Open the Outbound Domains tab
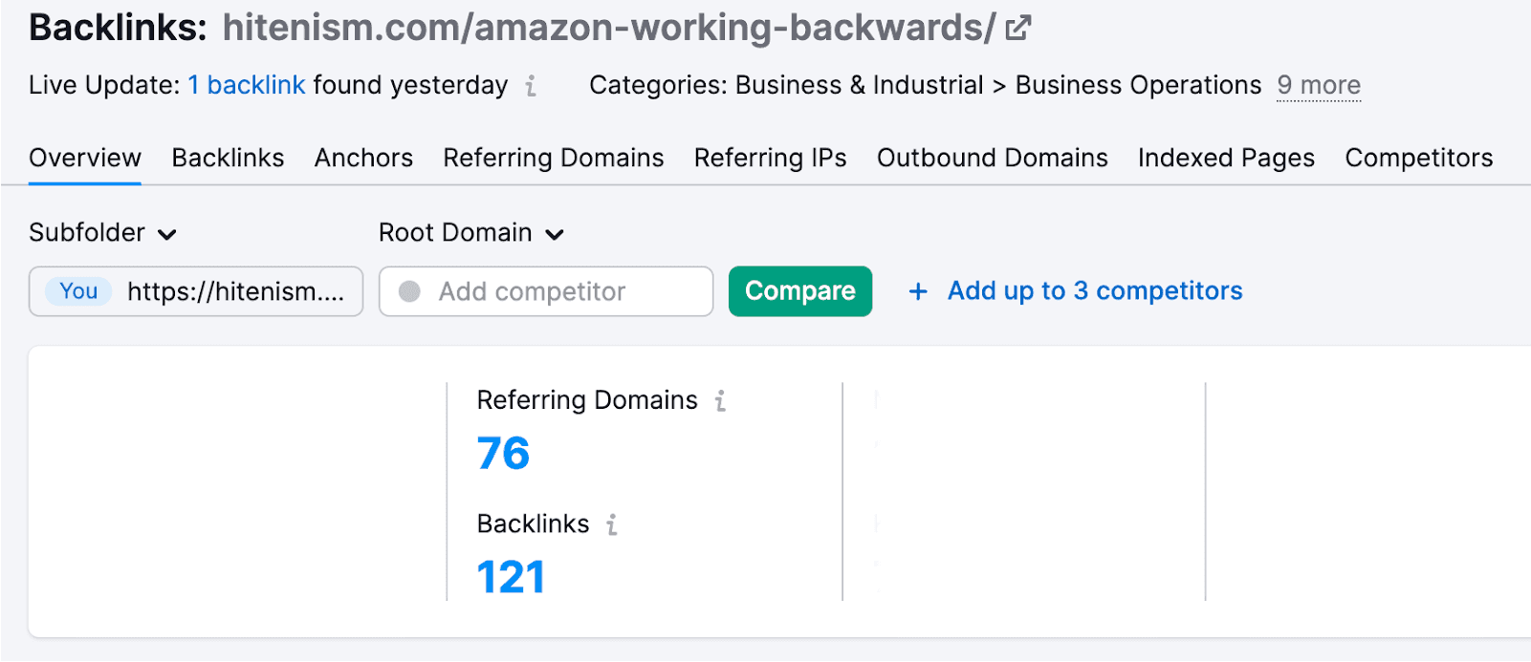1531x662 pixels. (992, 158)
